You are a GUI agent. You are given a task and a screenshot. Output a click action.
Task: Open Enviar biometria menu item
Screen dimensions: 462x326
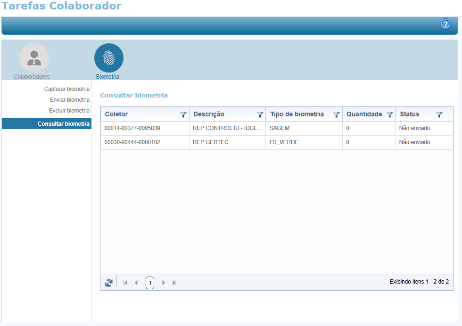pos(70,100)
